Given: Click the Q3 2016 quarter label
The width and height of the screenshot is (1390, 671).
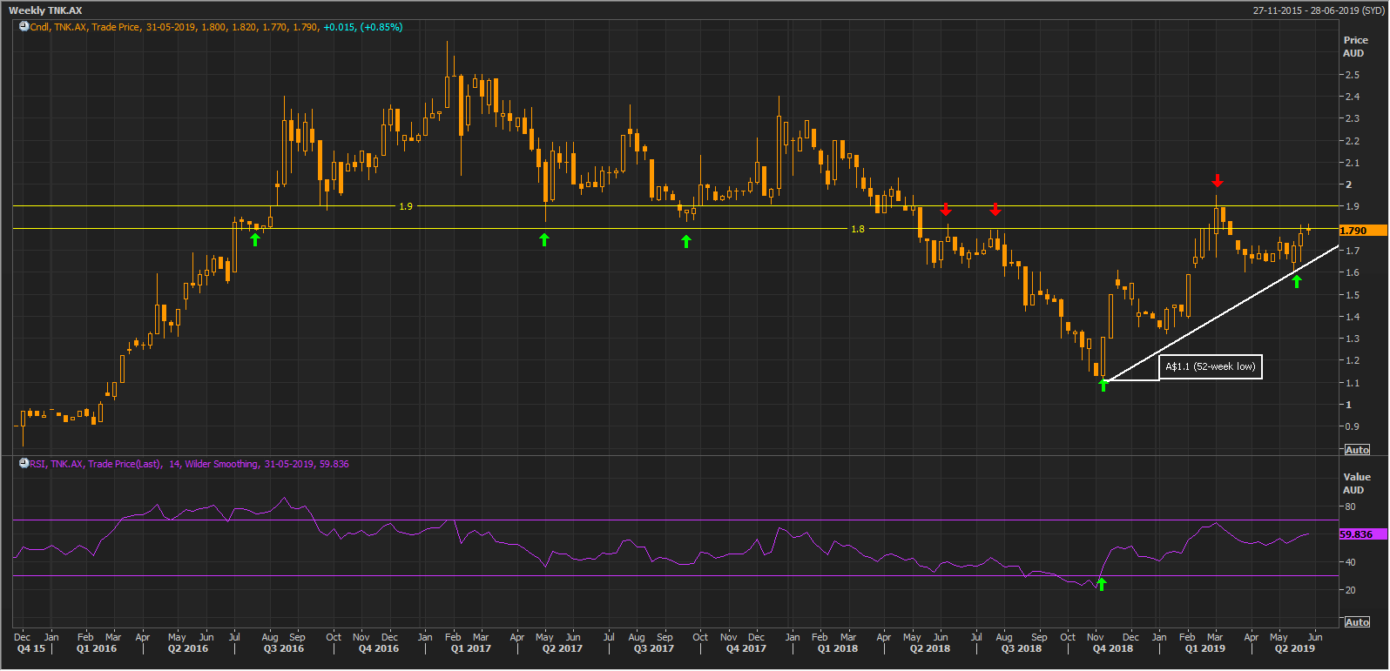Looking at the screenshot, I should tap(284, 648).
